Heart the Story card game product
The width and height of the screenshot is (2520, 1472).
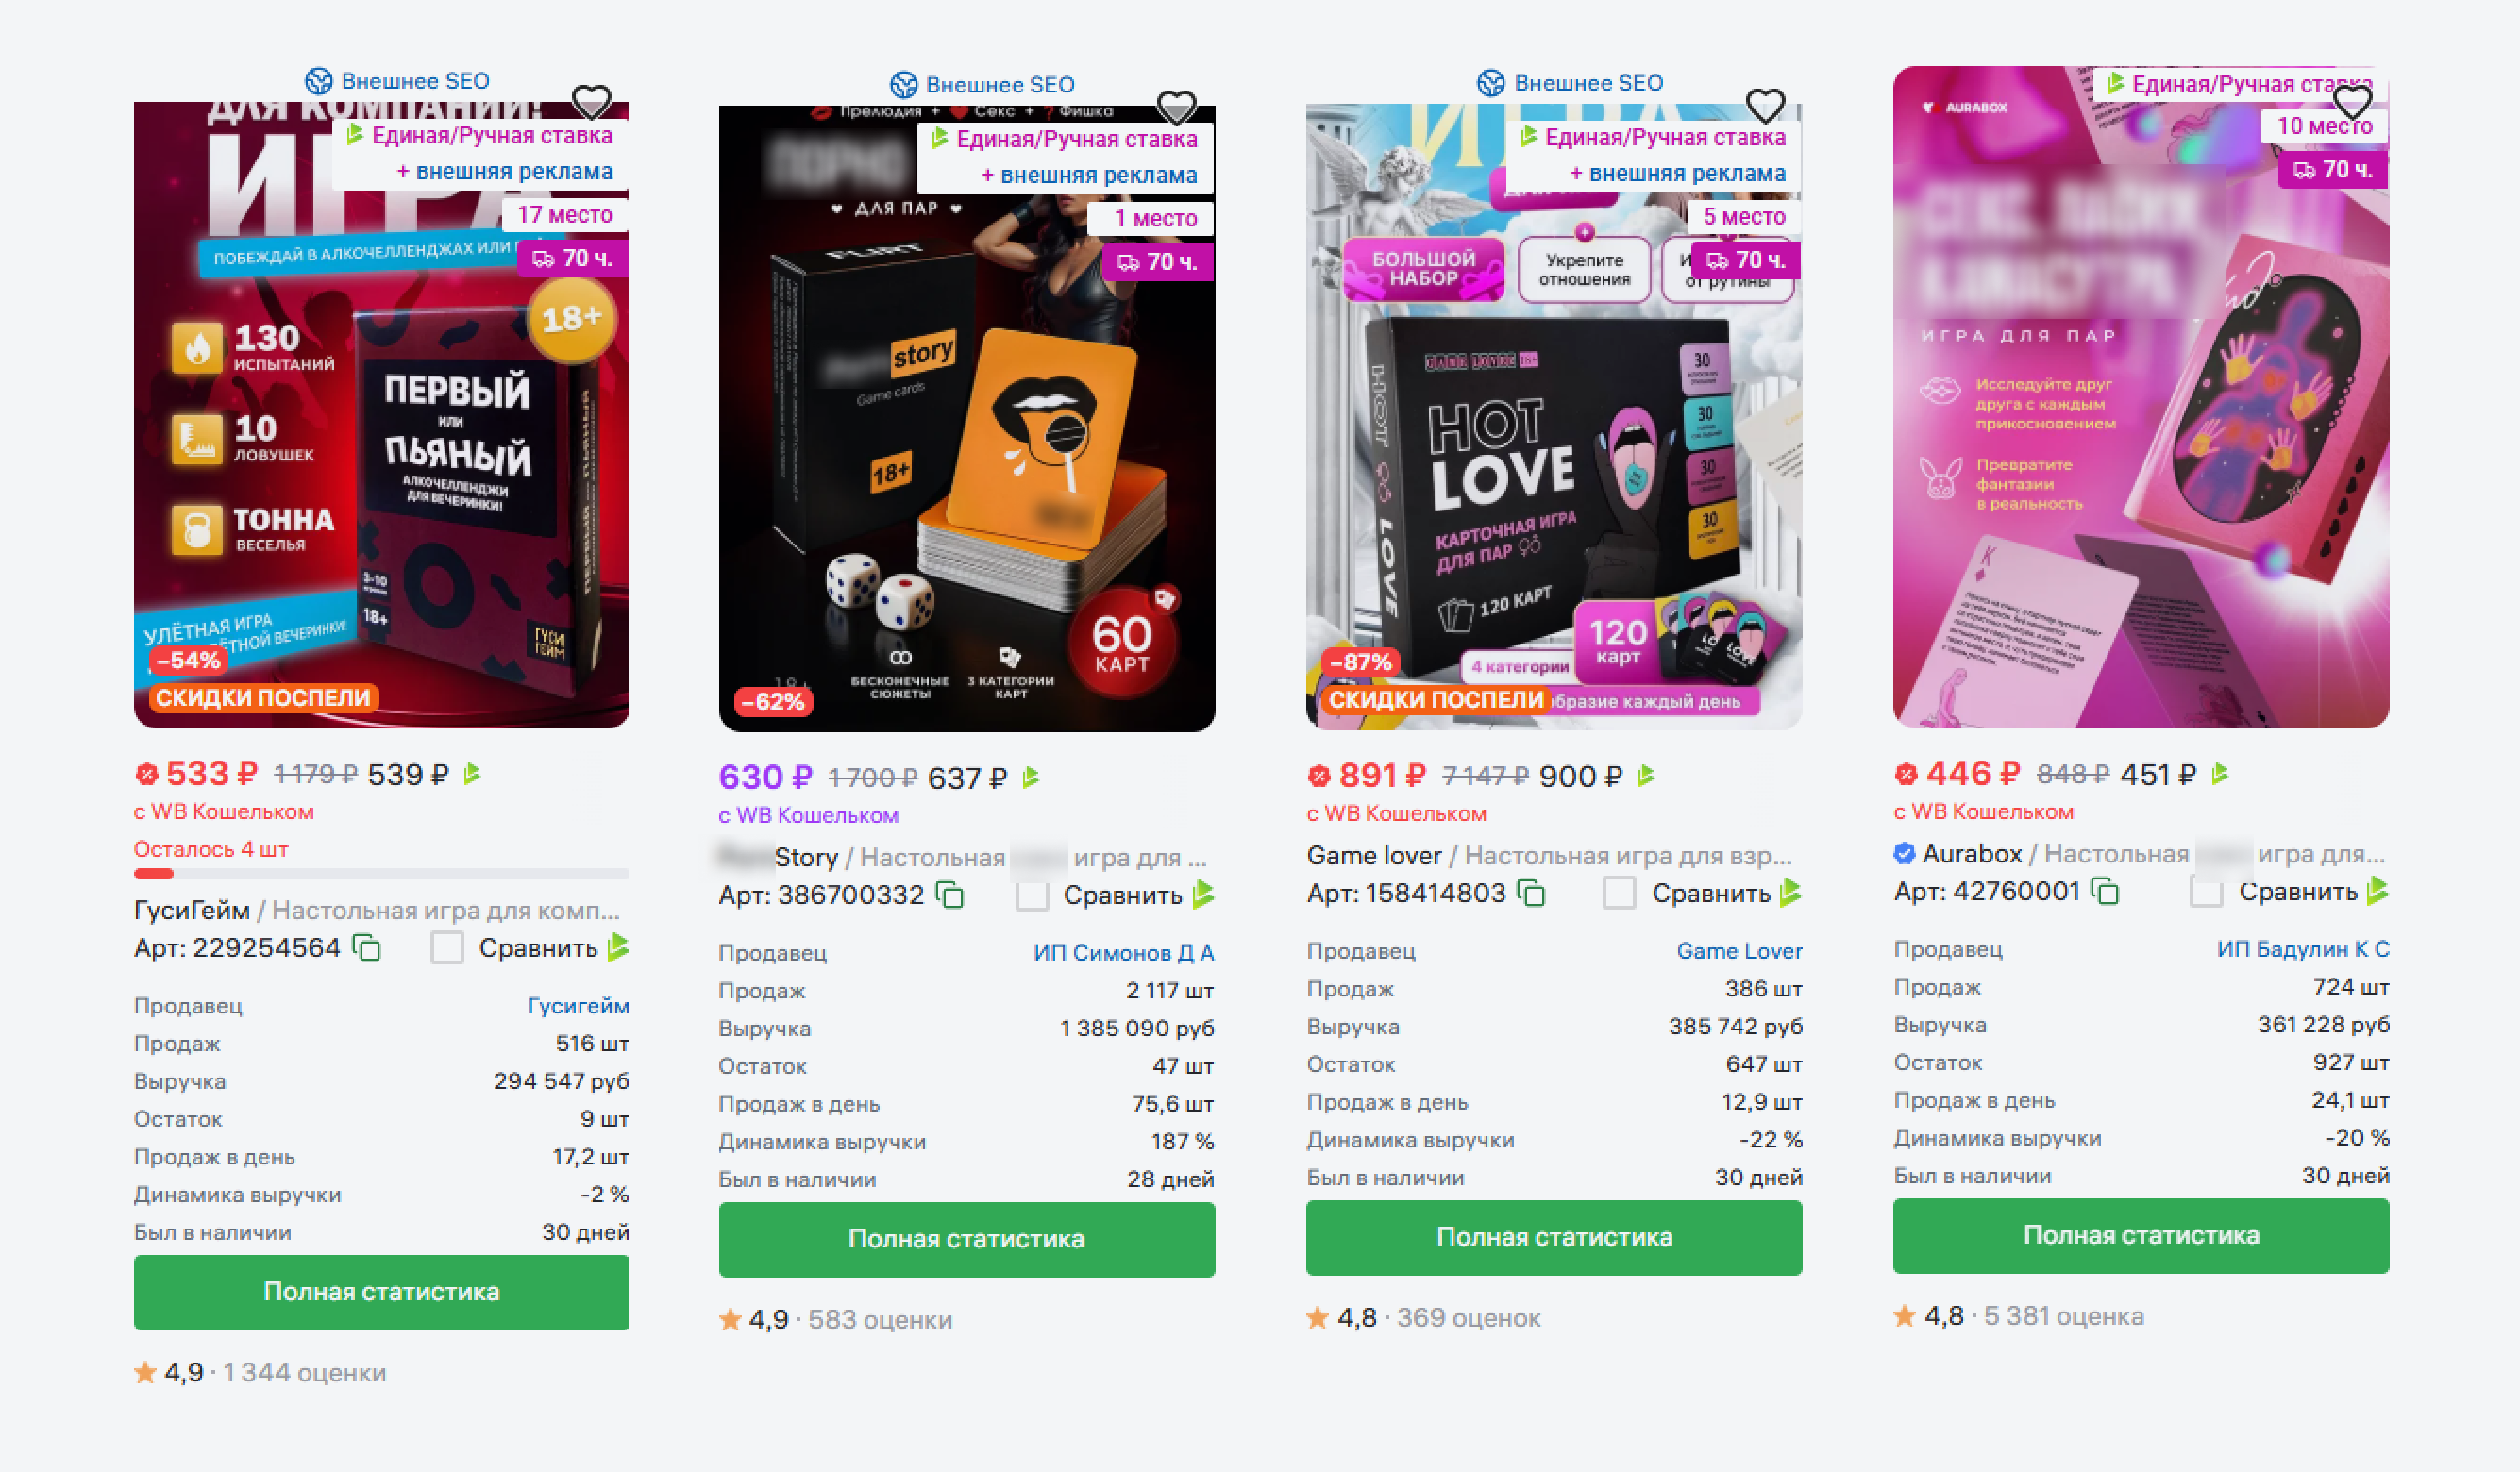1176,106
